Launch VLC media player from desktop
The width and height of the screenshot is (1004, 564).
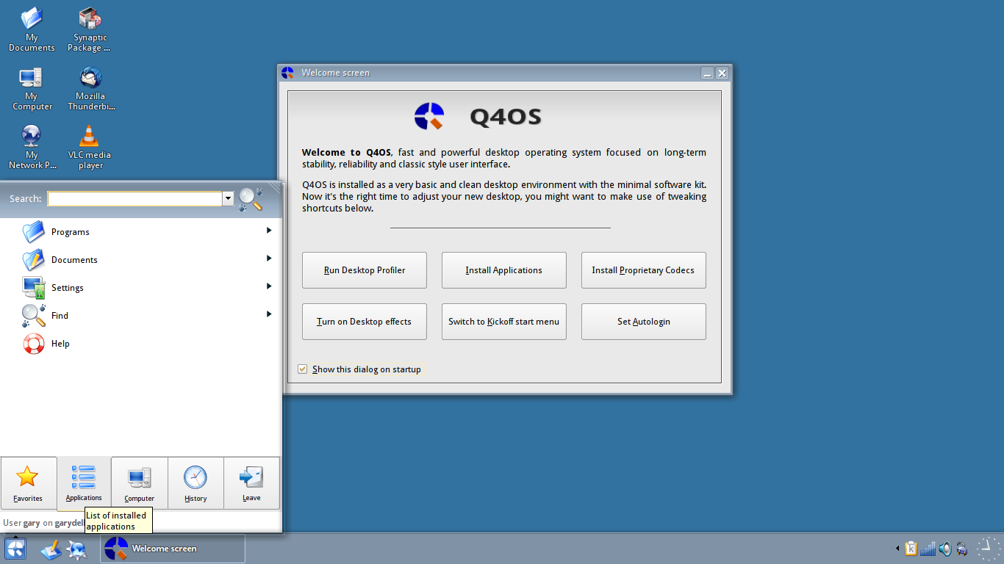tap(90, 148)
